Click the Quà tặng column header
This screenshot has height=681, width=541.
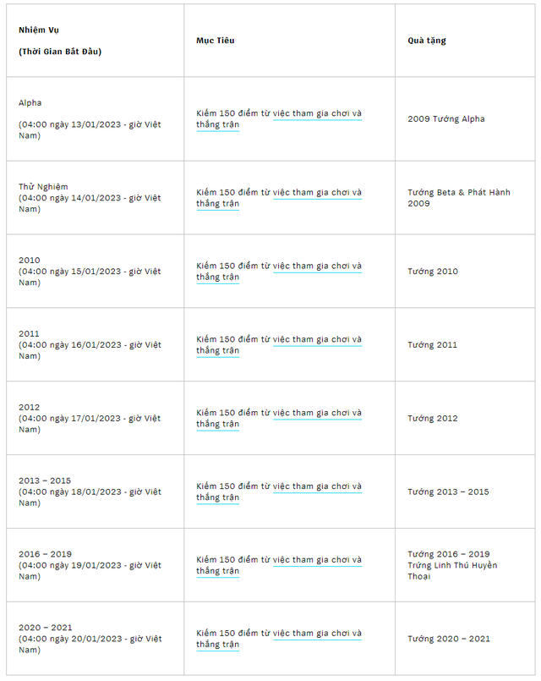pos(427,41)
